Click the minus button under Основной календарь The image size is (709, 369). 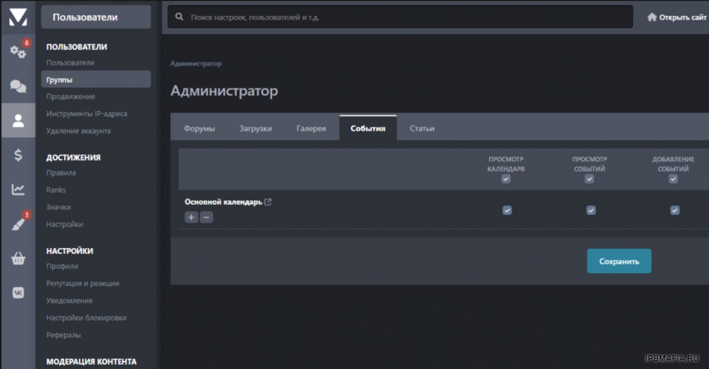point(206,218)
